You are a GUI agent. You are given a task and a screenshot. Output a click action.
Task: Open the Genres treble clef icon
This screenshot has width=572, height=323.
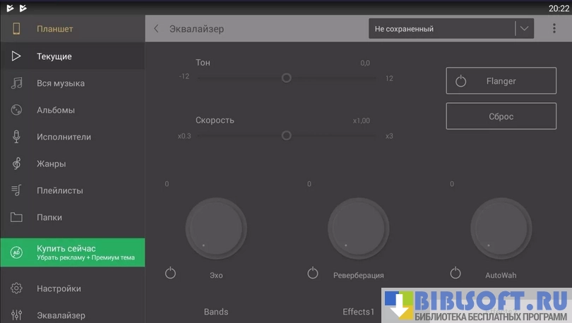(16, 164)
